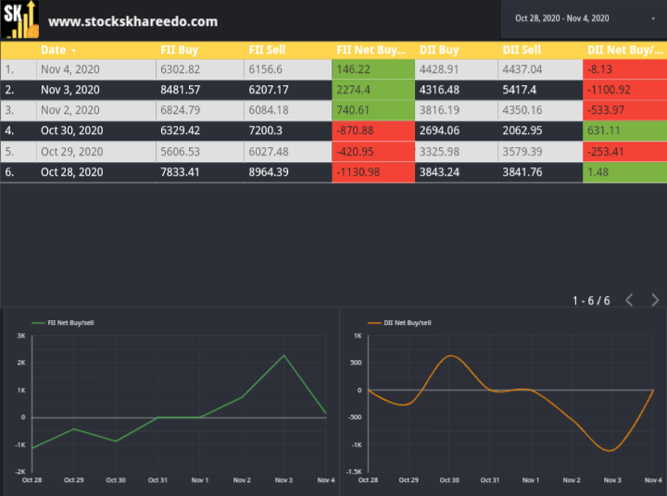Click FII Buy value 6302.82
This screenshot has width=667, height=496.
[180, 69]
